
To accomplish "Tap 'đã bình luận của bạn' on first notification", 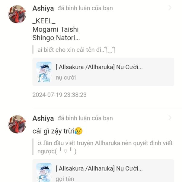I will [x=85, y=8].
